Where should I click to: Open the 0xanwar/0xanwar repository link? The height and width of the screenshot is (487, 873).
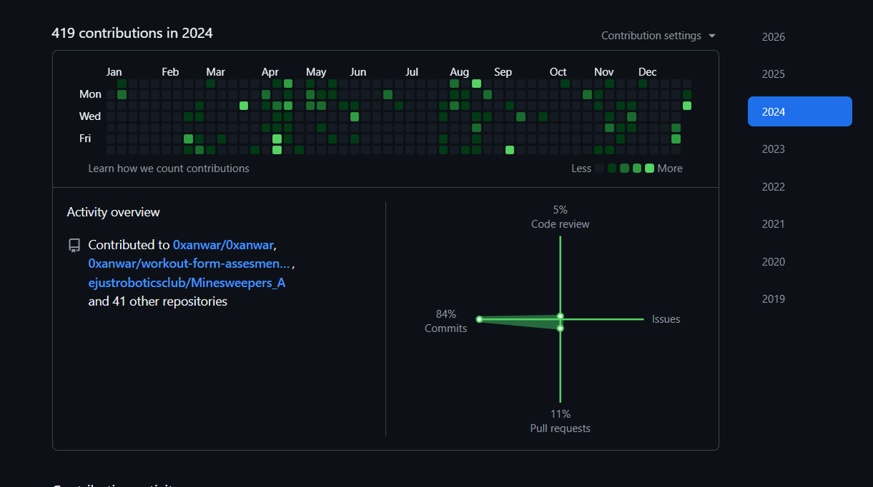pos(223,244)
